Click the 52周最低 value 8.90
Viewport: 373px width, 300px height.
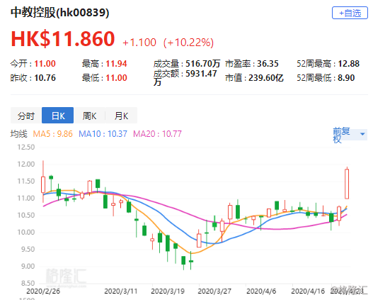coord(346,78)
